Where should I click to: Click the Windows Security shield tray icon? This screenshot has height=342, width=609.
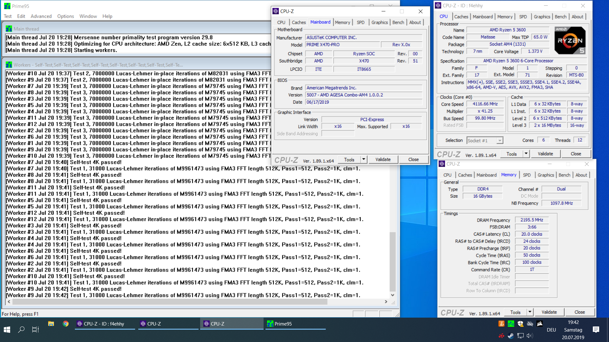coord(521,324)
